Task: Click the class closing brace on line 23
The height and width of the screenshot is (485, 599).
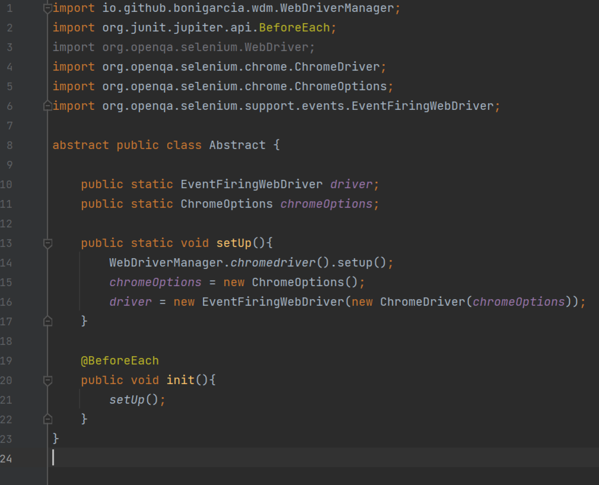Action: [x=56, y=439]
